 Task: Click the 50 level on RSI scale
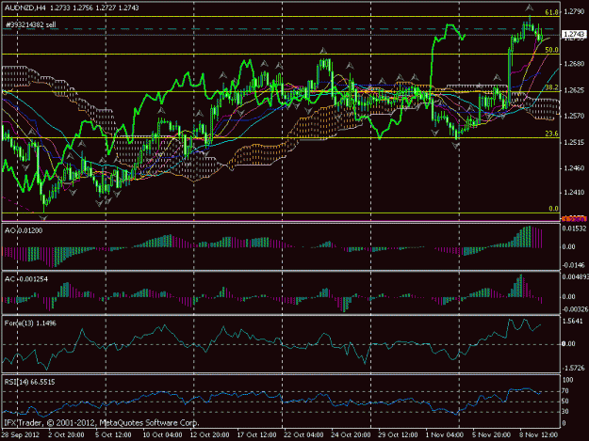(x=565, y=401)
